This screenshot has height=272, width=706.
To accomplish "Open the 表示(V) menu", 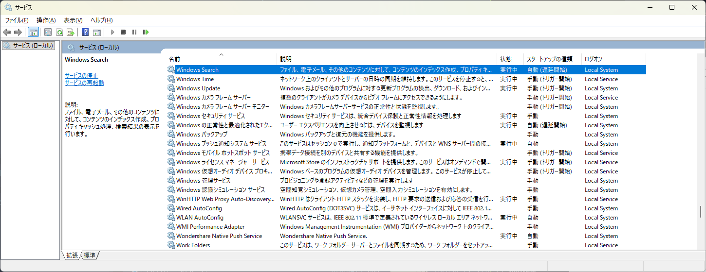I will [x=73, y=20].
